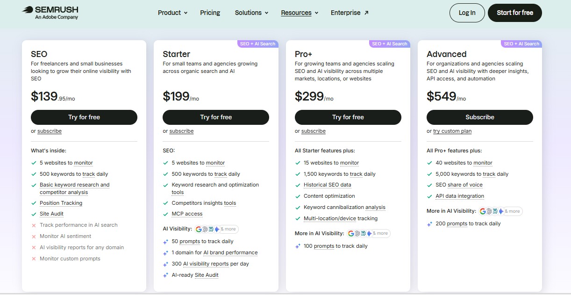Open the try custom plan link
Screen dimensions: 571x295
452,131
